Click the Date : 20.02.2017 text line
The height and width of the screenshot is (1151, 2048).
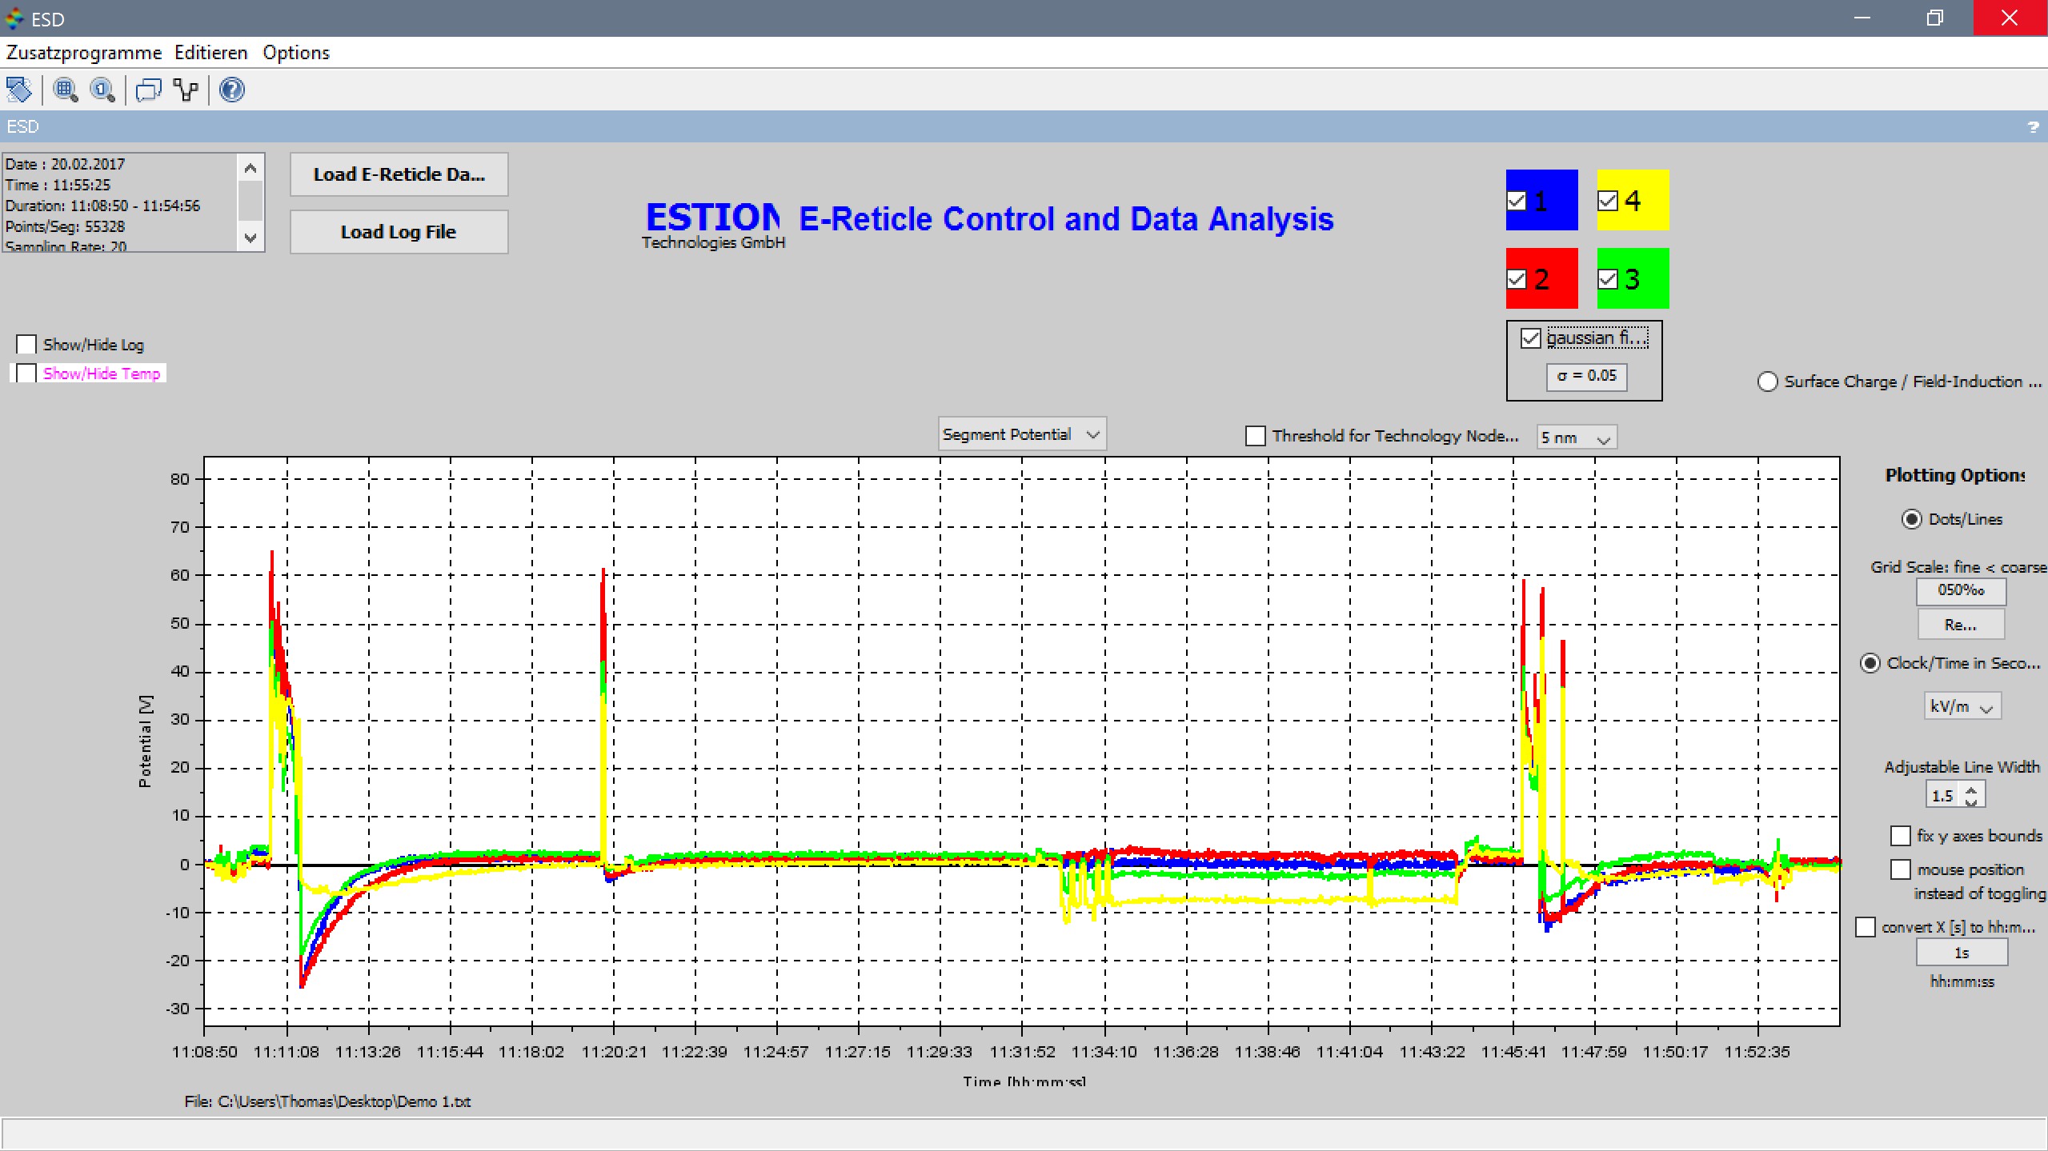(x=65, y=164)
